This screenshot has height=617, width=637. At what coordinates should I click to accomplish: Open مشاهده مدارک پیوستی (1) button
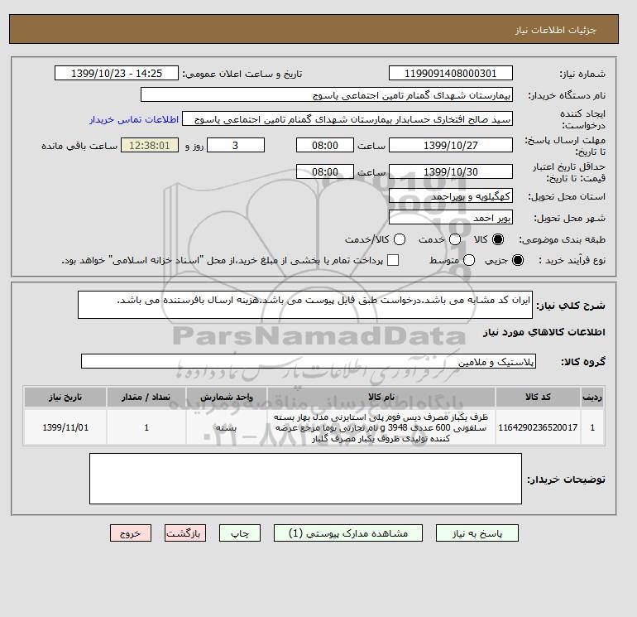click(x=348, y=533)
